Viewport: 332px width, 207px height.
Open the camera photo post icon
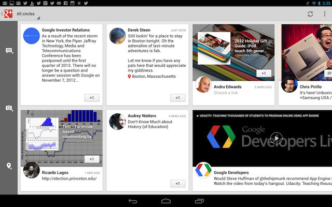click(9, 108)
